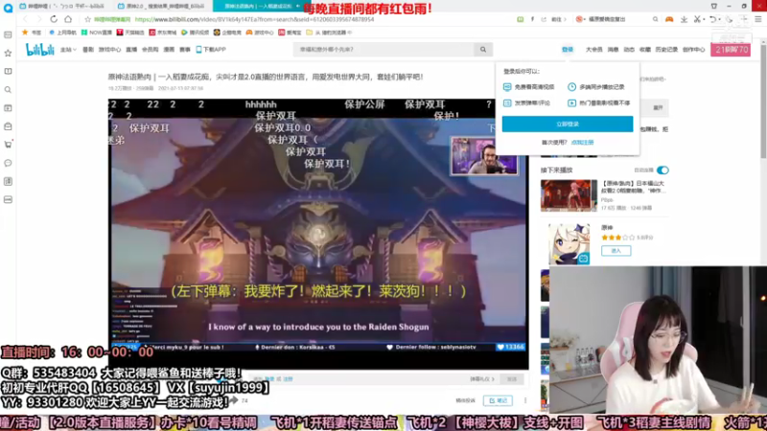Click browser avatar logo at top-left corner
Viewport: 767px width, 431px height.
click(x=8, y=8)
